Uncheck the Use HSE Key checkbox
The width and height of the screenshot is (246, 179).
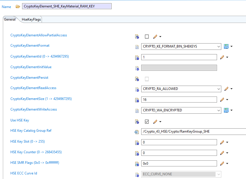[x=147, y=121]
